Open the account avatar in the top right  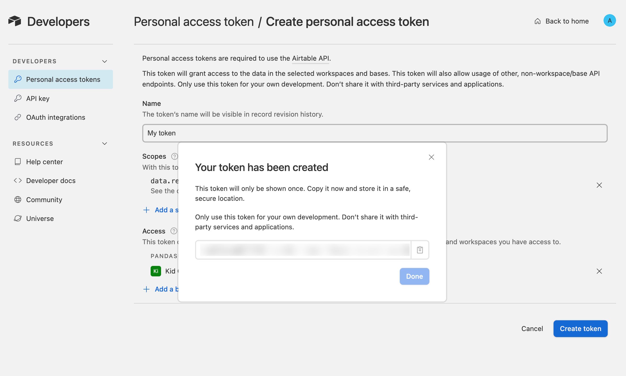(x=610, y=20)
